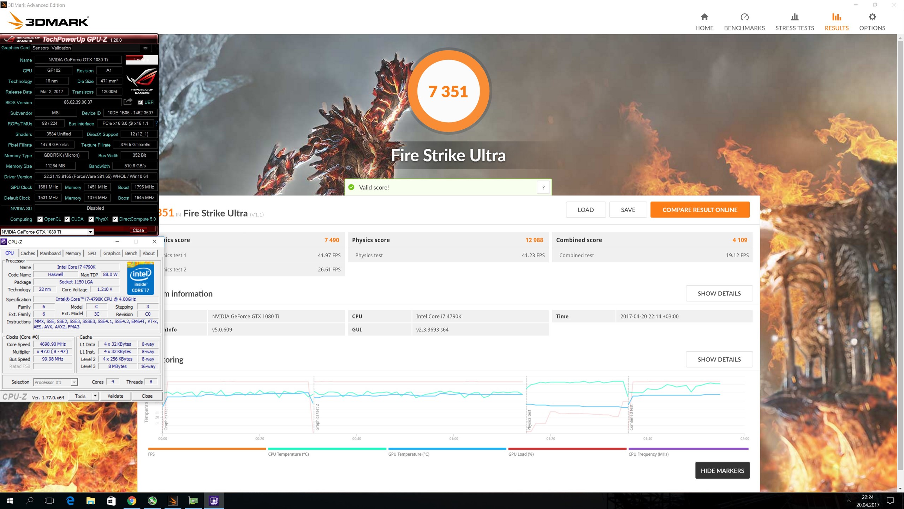904x509 pixels.
Task: Switch to GPU-Z on the taskbar
Action: click(x=193, y=501)
